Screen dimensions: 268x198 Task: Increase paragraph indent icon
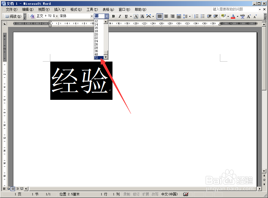coord(216,16)
